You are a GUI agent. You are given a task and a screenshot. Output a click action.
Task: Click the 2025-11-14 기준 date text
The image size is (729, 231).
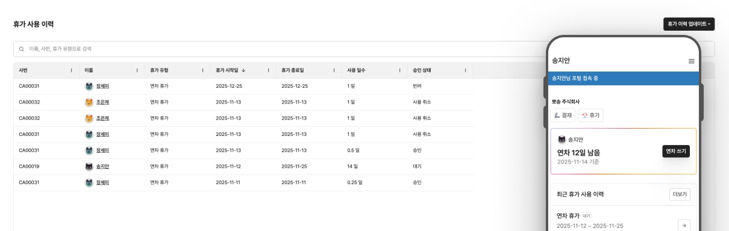[578, 162]
